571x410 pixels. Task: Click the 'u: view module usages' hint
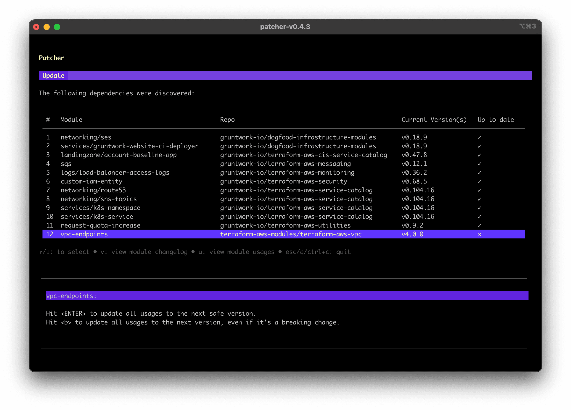236,252
